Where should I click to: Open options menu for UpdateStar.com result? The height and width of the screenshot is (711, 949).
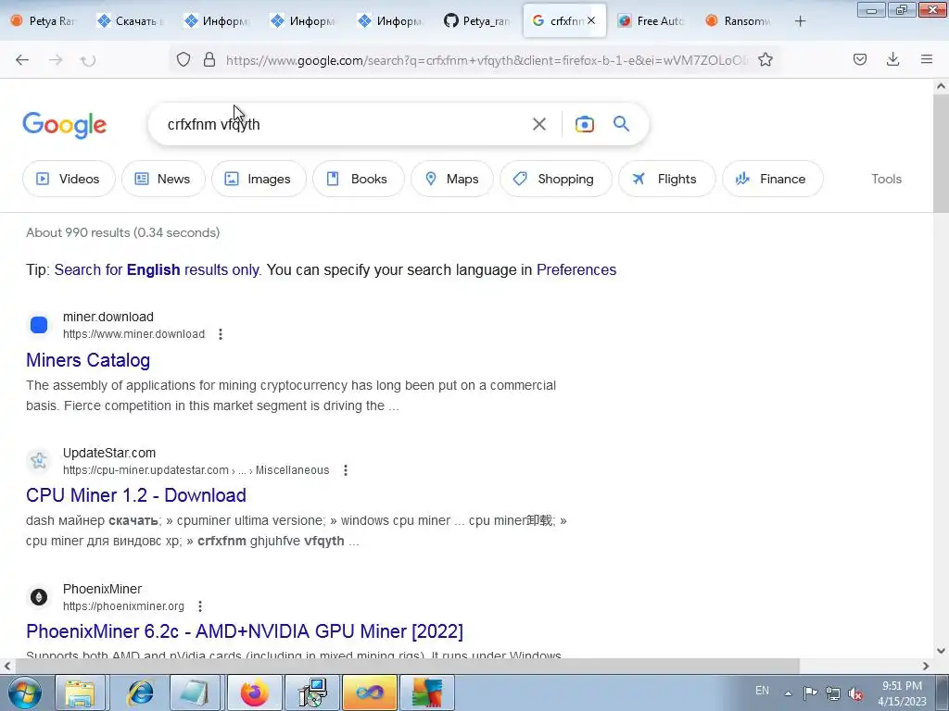(346, 470)
